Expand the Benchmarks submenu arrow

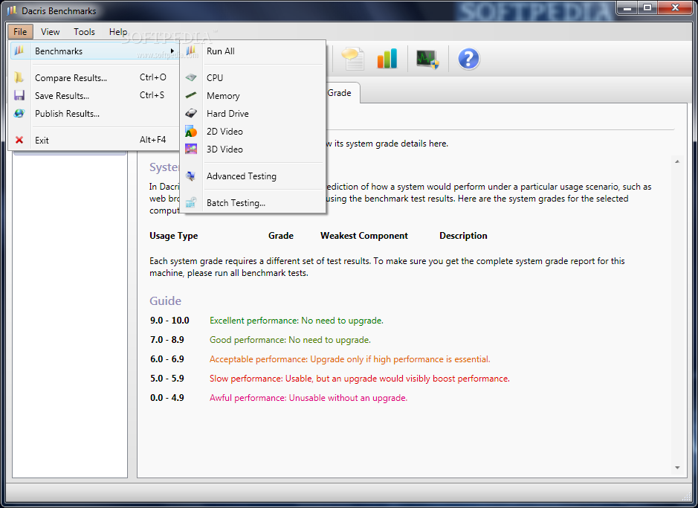click(x=172, y=51)
